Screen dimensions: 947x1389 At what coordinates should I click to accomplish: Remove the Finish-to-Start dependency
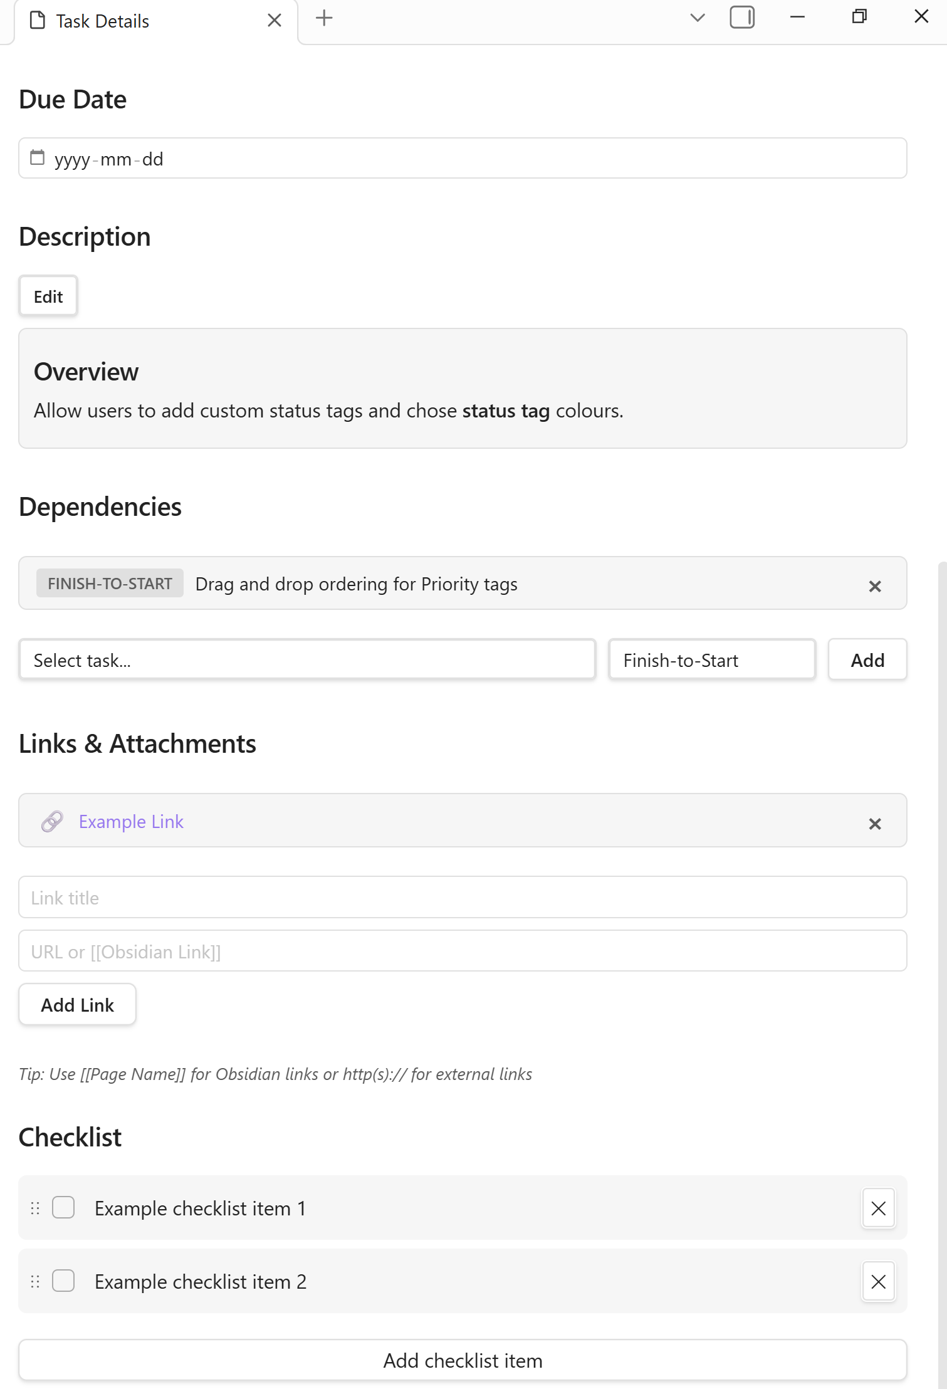point(874,586)
